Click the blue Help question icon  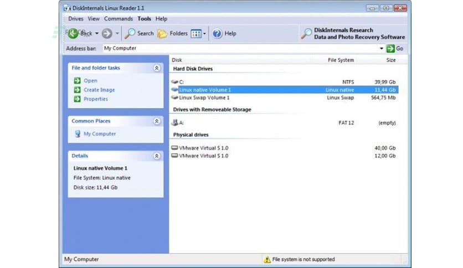[217, 33]
